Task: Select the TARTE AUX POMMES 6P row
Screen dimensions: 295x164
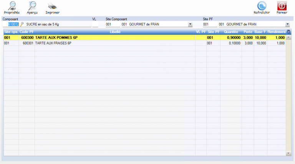Action: pyautogui.click(x=115, y=38)
